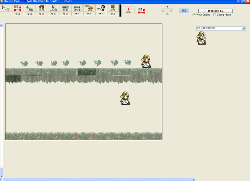
Task: Select the NPC preview image under dropdown
Action: pos(201,38)
